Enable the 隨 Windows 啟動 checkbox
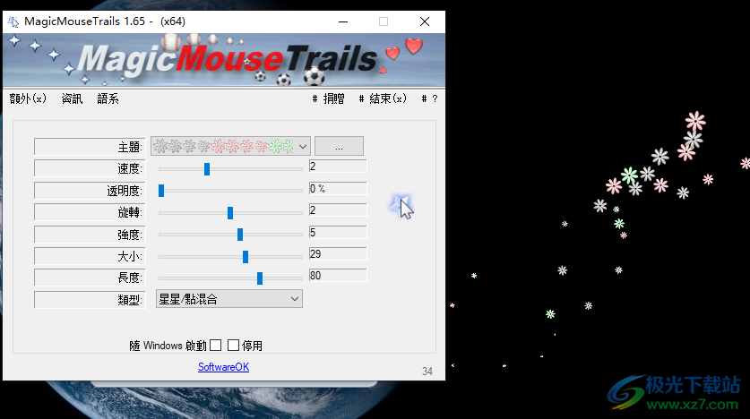This screenshot has height=419, width=750. pos(216,345)
